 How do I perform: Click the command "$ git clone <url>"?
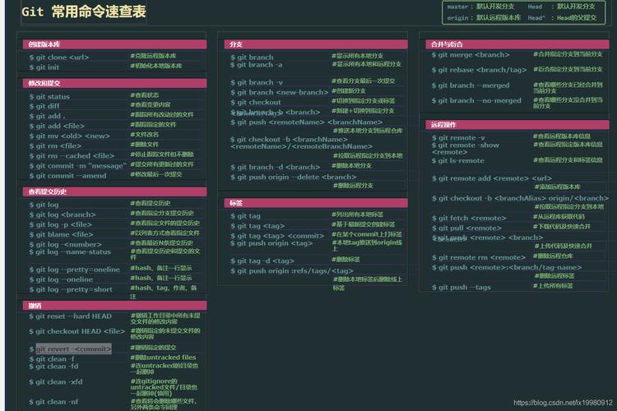point(59,58)
